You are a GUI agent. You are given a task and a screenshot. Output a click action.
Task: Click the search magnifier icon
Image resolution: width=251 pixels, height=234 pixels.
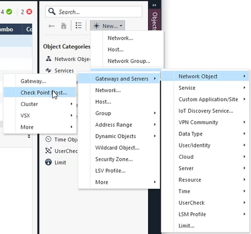52,11
